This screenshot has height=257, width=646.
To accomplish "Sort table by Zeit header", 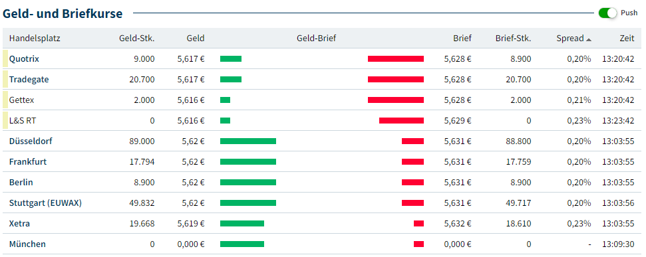I will (627, 39).
